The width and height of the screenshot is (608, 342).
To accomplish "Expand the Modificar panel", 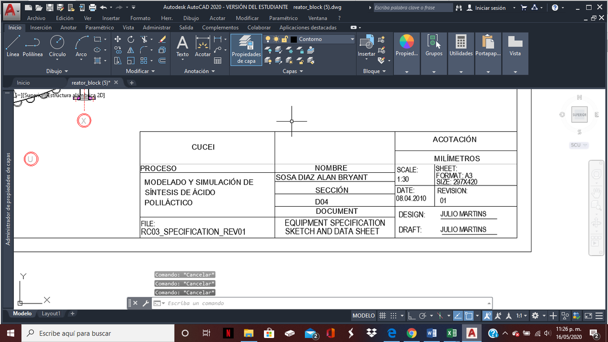I will tap(140, 71).
